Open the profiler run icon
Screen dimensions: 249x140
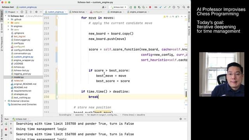point(144,7)
